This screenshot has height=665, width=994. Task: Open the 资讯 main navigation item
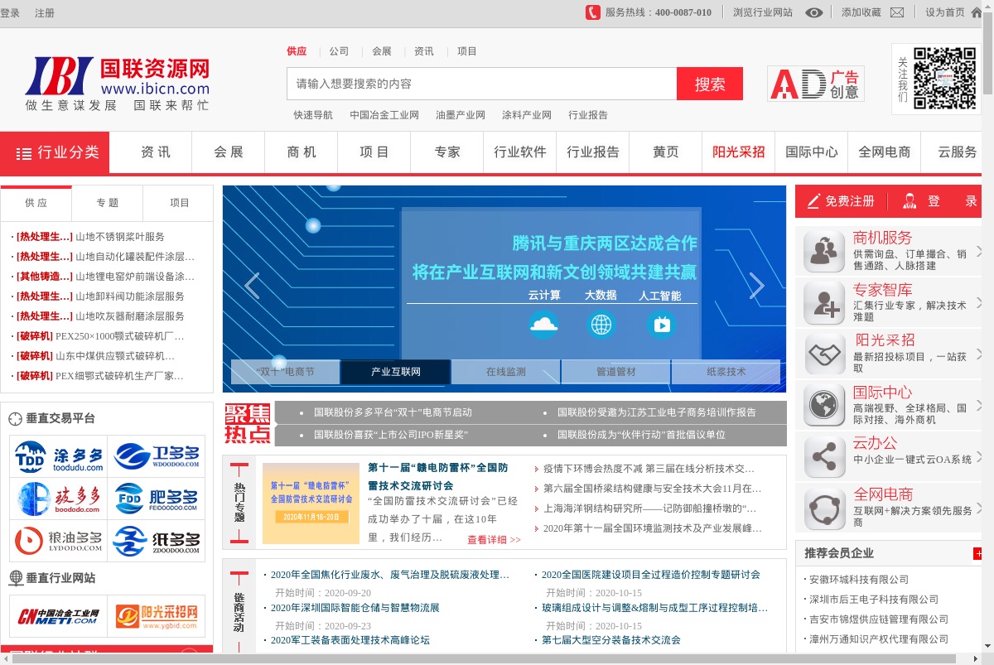tap(156, 152)
